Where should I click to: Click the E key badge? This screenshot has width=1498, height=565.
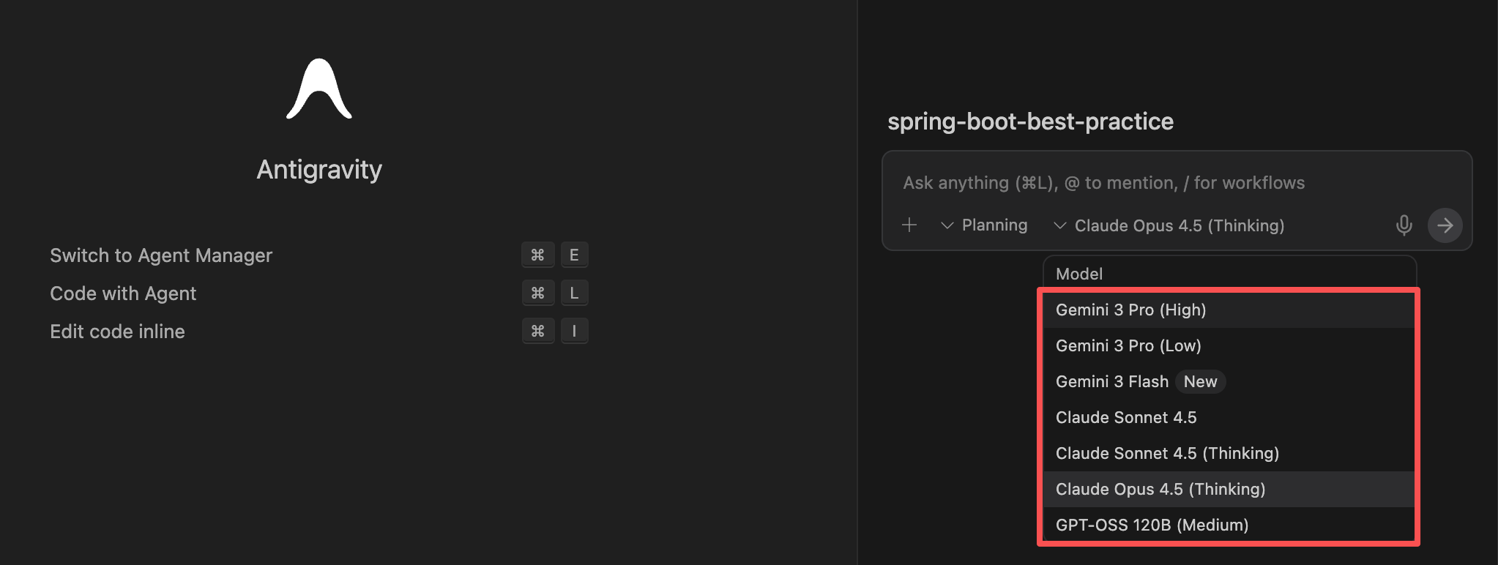(574, 255)
